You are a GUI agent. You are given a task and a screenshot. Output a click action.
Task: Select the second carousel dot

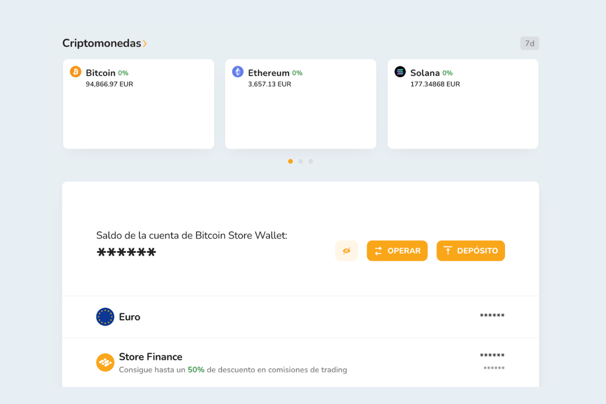click(x=300, y=161)
